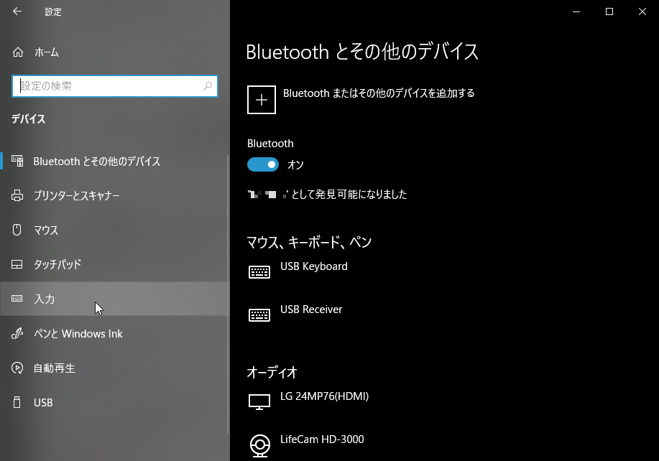659x461 pixels.
Task: Click the home icon beside ホーム
Action: (x=18, y=52)
